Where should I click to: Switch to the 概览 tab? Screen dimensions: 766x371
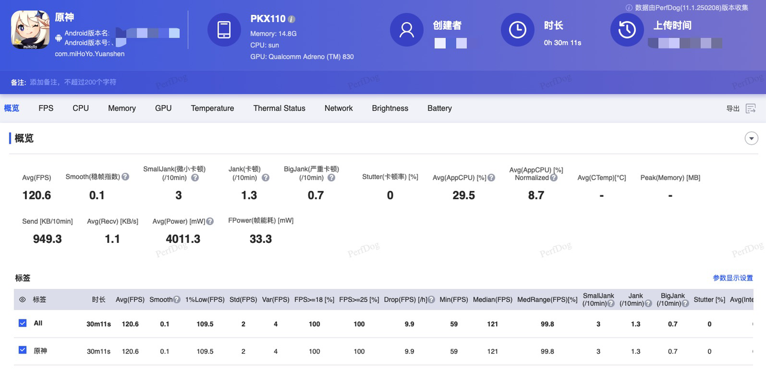click(11, 108)
